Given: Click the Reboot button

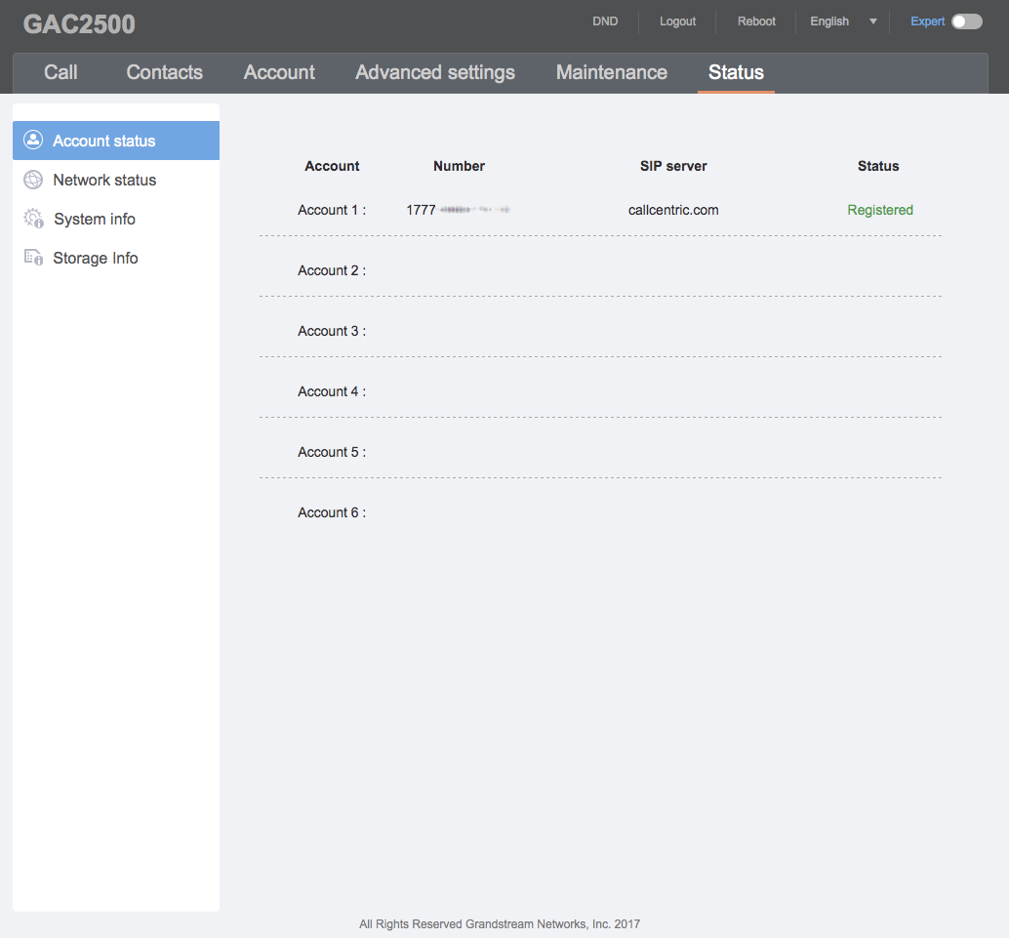Looking at the screenshot, I should coord(756,21).
